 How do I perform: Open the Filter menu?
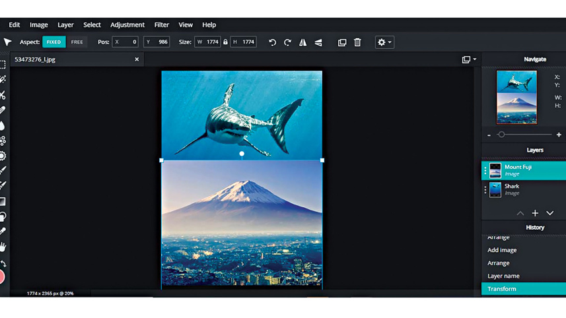click(162, 25)
